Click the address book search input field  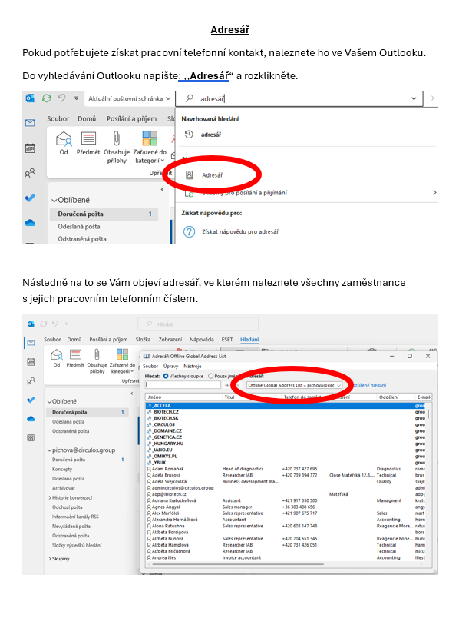tap(183, 385)
